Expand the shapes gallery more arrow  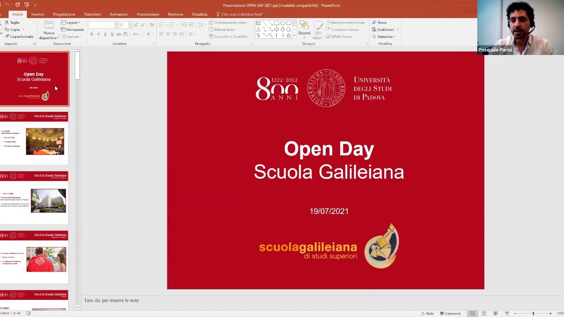pyautogui.click(x=294, y=36)
